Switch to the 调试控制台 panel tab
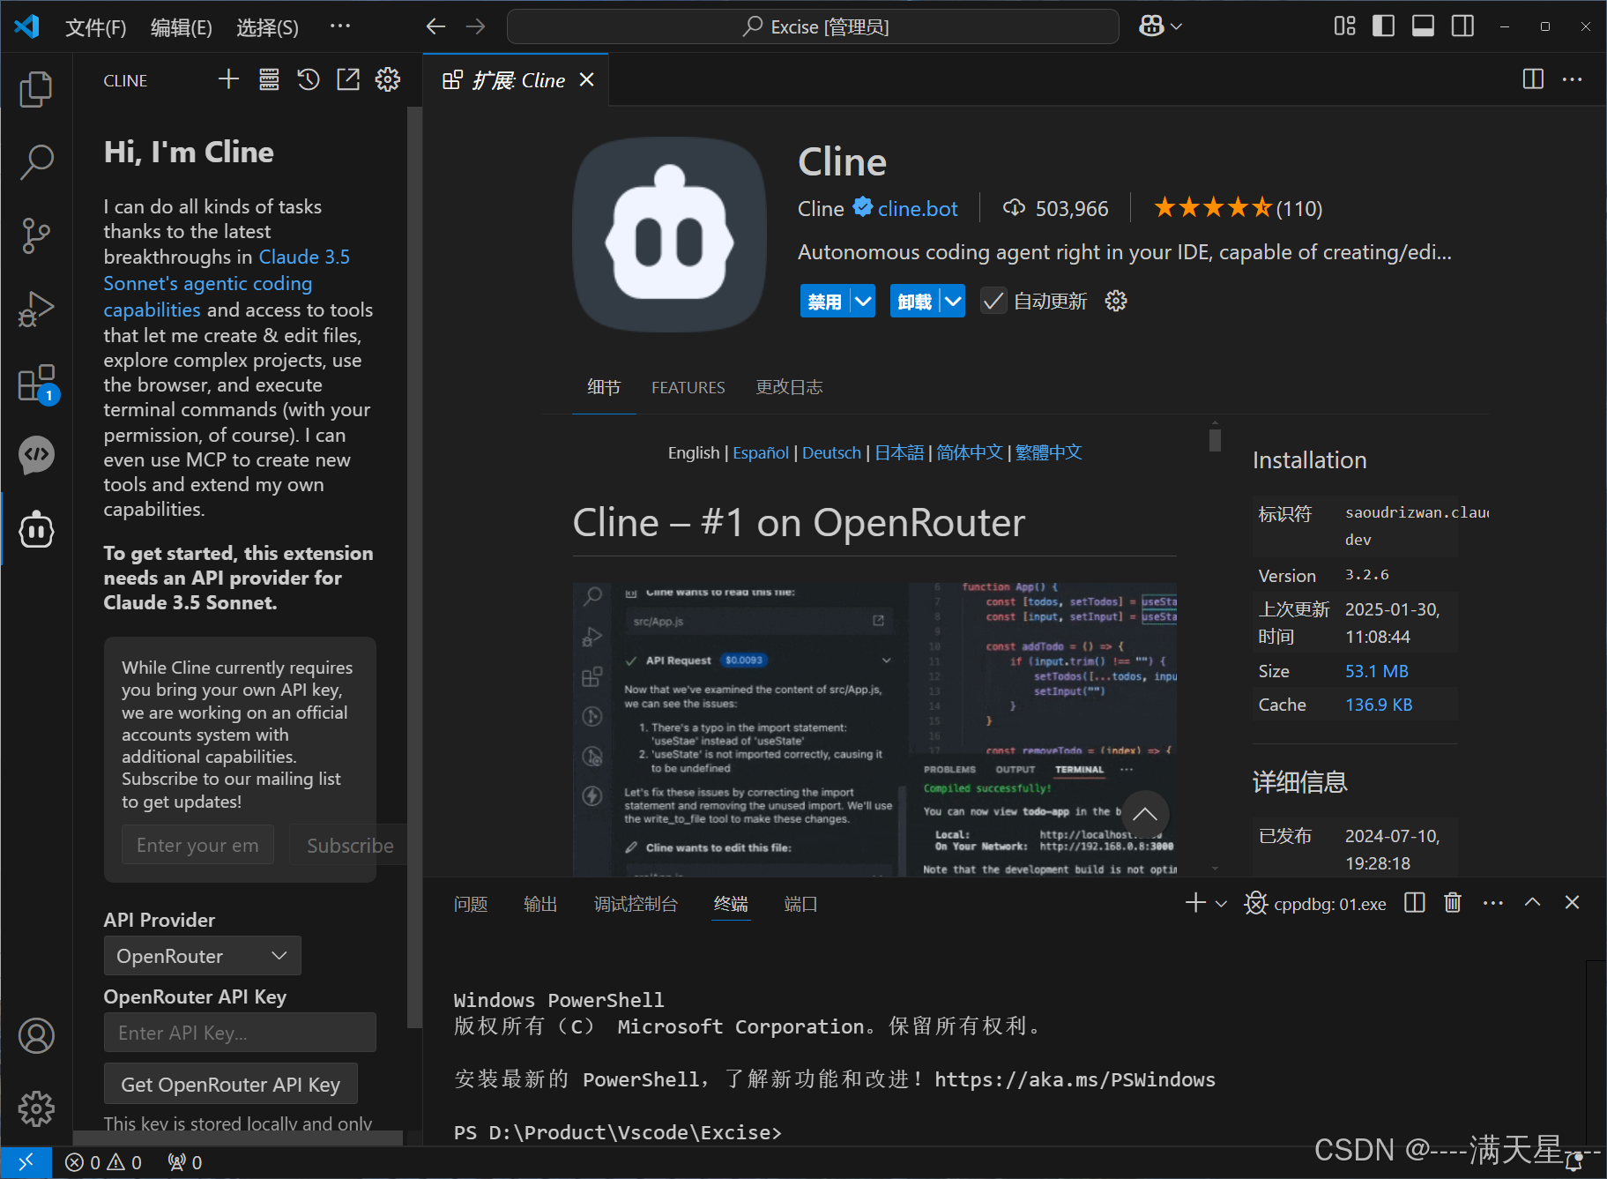This screenshot has height=1179, width=1607. coord(636,904)
